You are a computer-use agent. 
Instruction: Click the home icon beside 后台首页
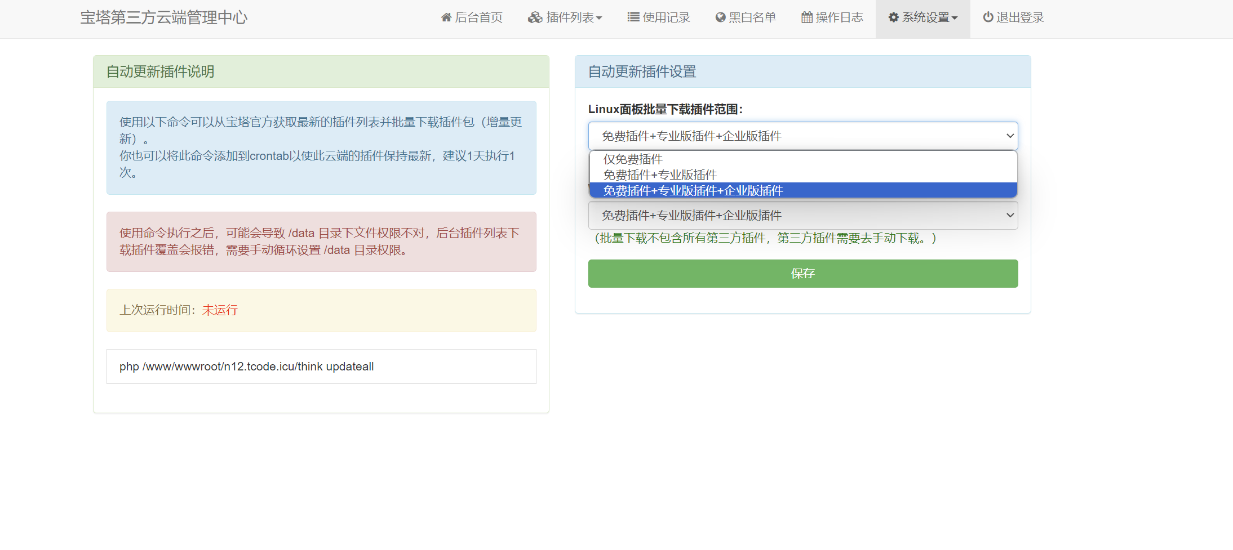[446, 17]
